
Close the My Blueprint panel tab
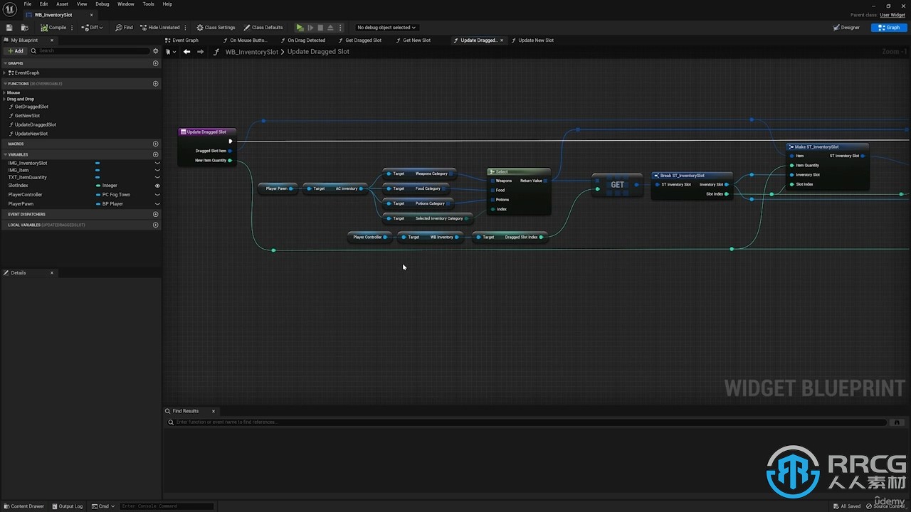(52, 41)
